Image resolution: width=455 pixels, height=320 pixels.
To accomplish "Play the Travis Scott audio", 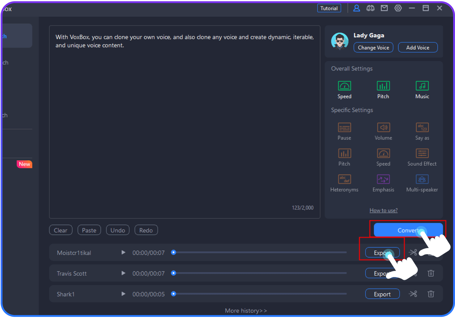I will (123, 273).
